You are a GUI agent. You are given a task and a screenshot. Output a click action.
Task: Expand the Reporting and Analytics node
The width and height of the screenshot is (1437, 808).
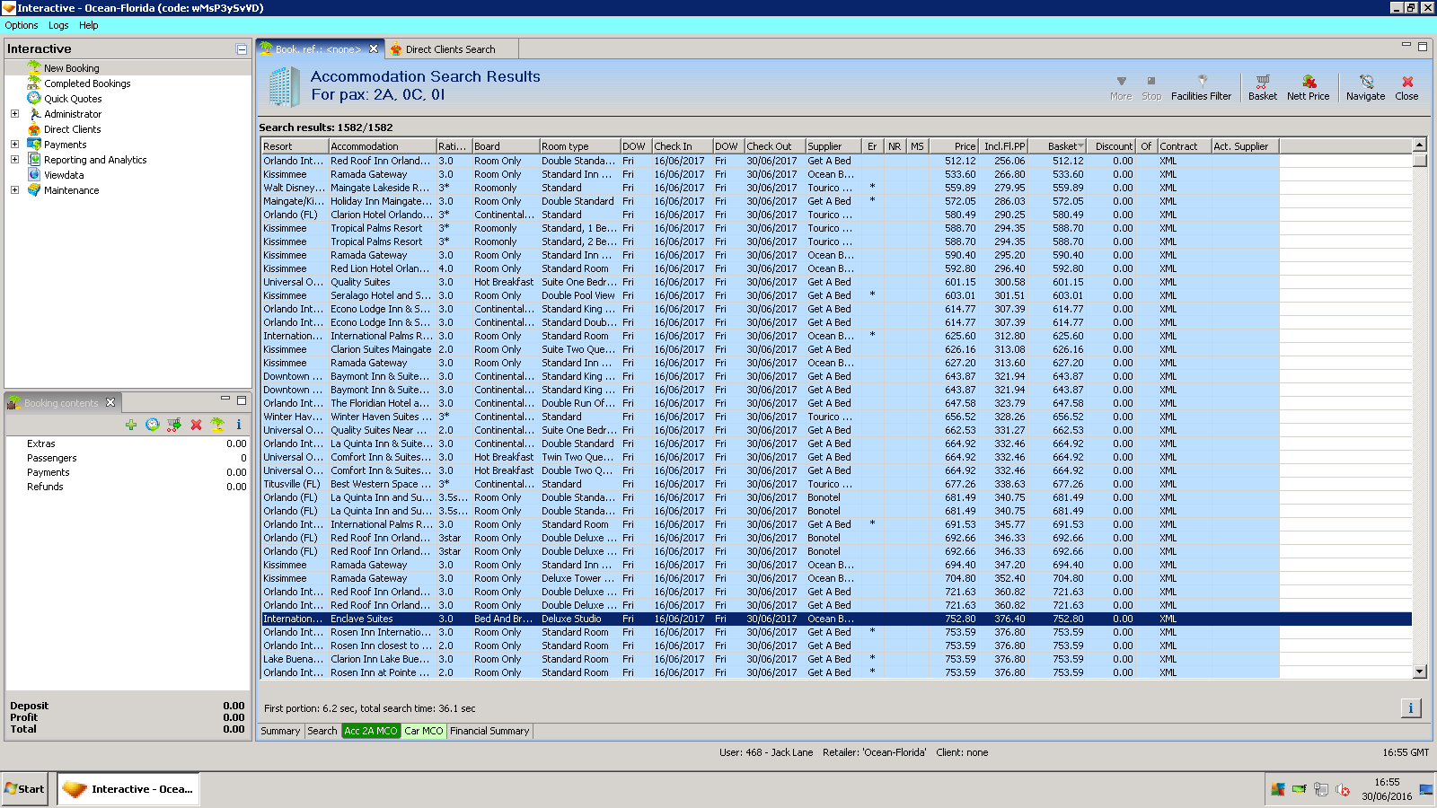point(14,160)
